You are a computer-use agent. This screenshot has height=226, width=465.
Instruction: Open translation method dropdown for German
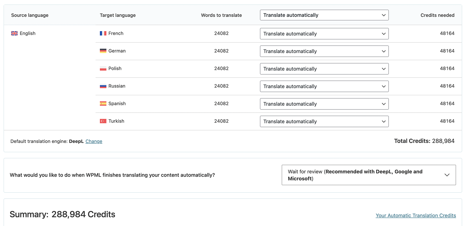coord(324,51)
